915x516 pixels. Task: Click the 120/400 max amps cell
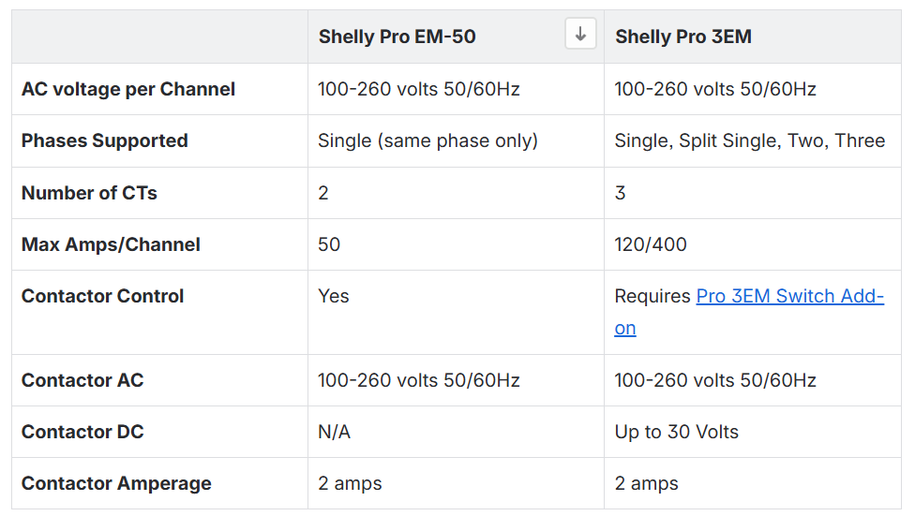(651, 245)
